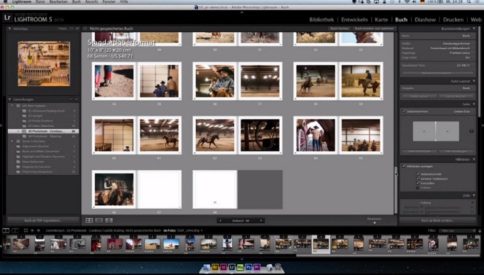Screen dimensions: 484x275
Task: Toggle Fülltext guide checkbox
Action: click(x=418, y=187)
